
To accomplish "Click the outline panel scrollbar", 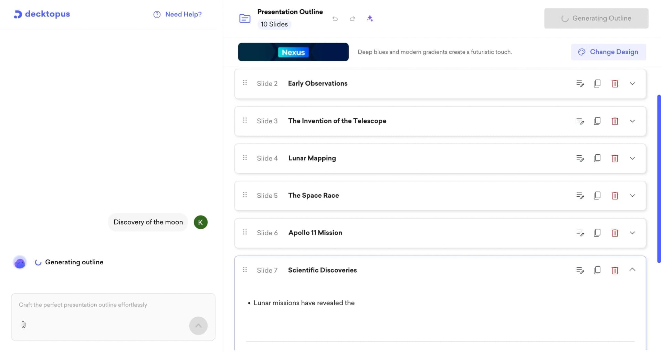I will 659,179.
